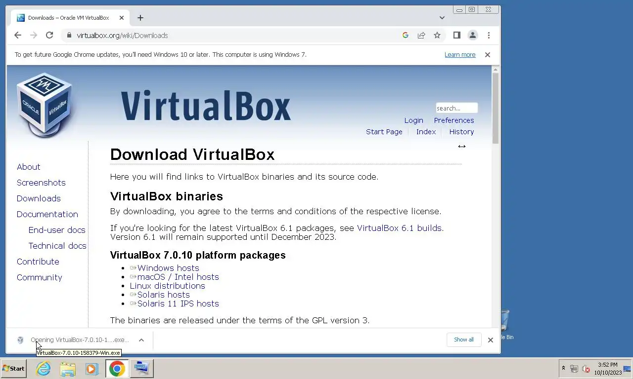
Task: Open Windows Explorer folder on taskbar
Action: pyautogui.click(x=68, y=369)
